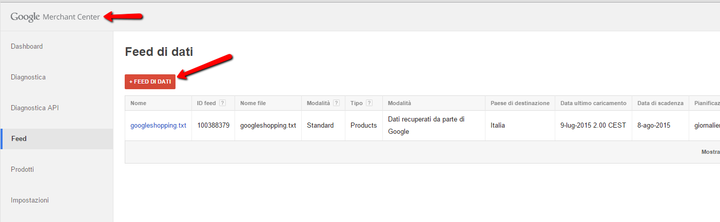Screen dimensions: 720x222
Task: Click the Data di scadenza column header
Action: [x=660, y=103]
